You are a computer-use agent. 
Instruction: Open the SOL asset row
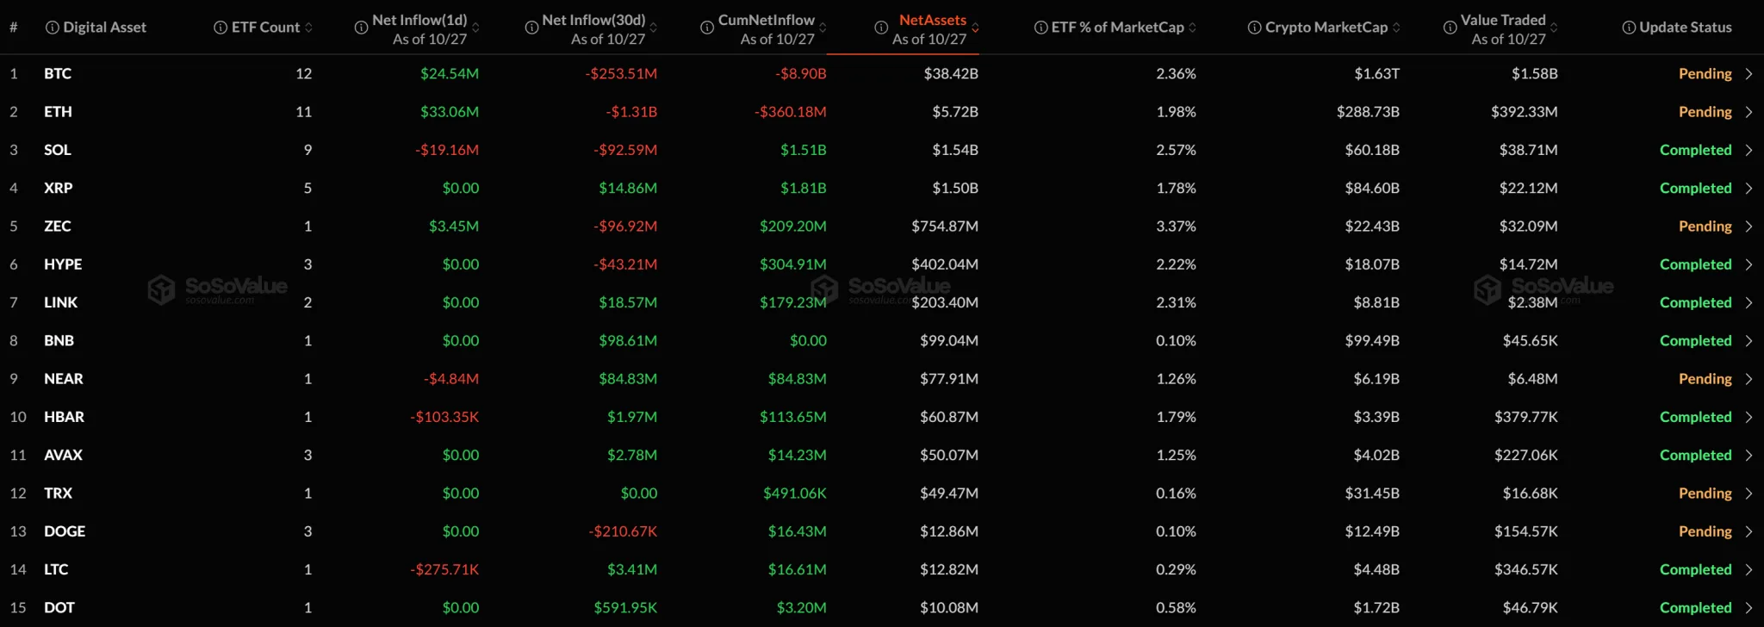(x=882, y=150)
